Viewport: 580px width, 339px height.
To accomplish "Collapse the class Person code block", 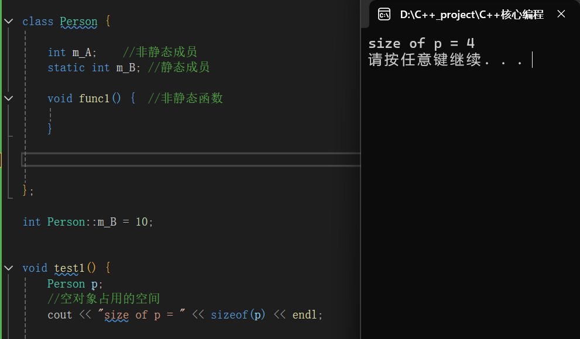I will 9,22.
